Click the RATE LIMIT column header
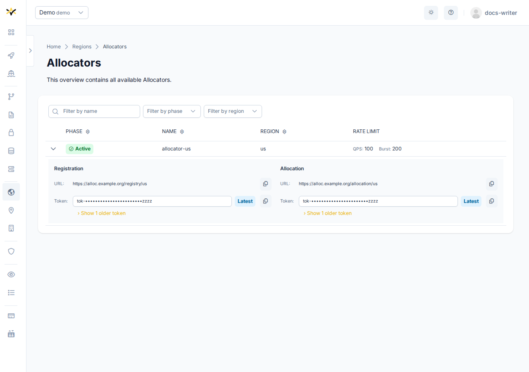The height and width of the screenshot is (372, 529). click(366, 131)
